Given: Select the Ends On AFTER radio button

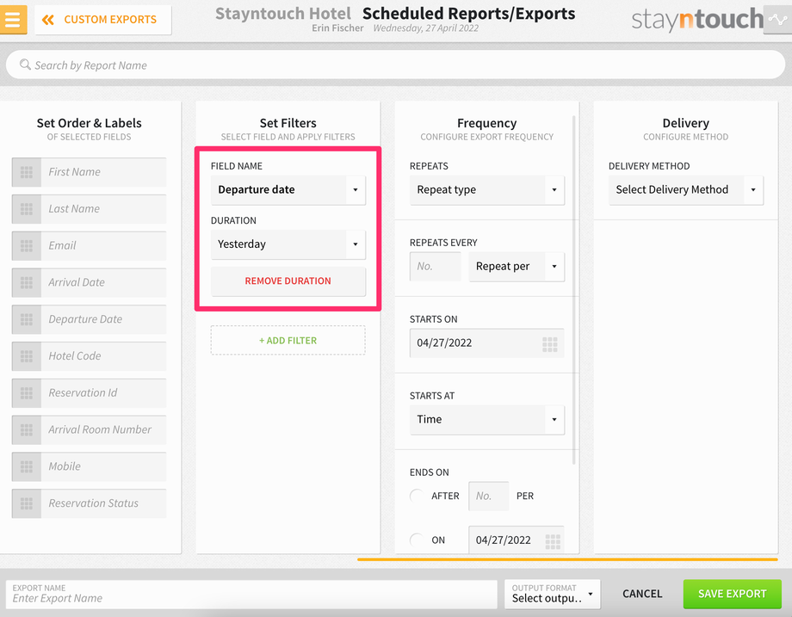Looking at the screenshot, I should pyautogui.click(x=417, y=496).
